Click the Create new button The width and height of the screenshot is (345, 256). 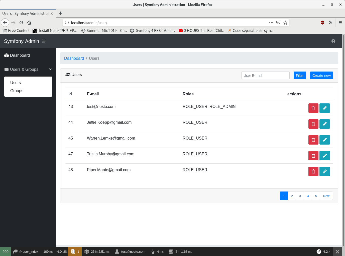click(321, 76)
